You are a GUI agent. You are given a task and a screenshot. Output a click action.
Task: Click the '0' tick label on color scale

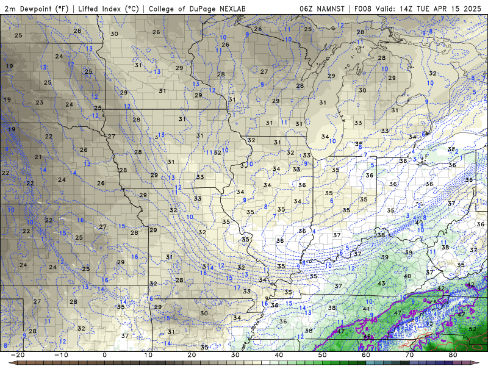pyautogui.click(x=104, y=355)
